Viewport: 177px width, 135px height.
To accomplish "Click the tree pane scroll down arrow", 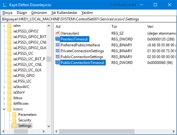I will tap(49, 126).
